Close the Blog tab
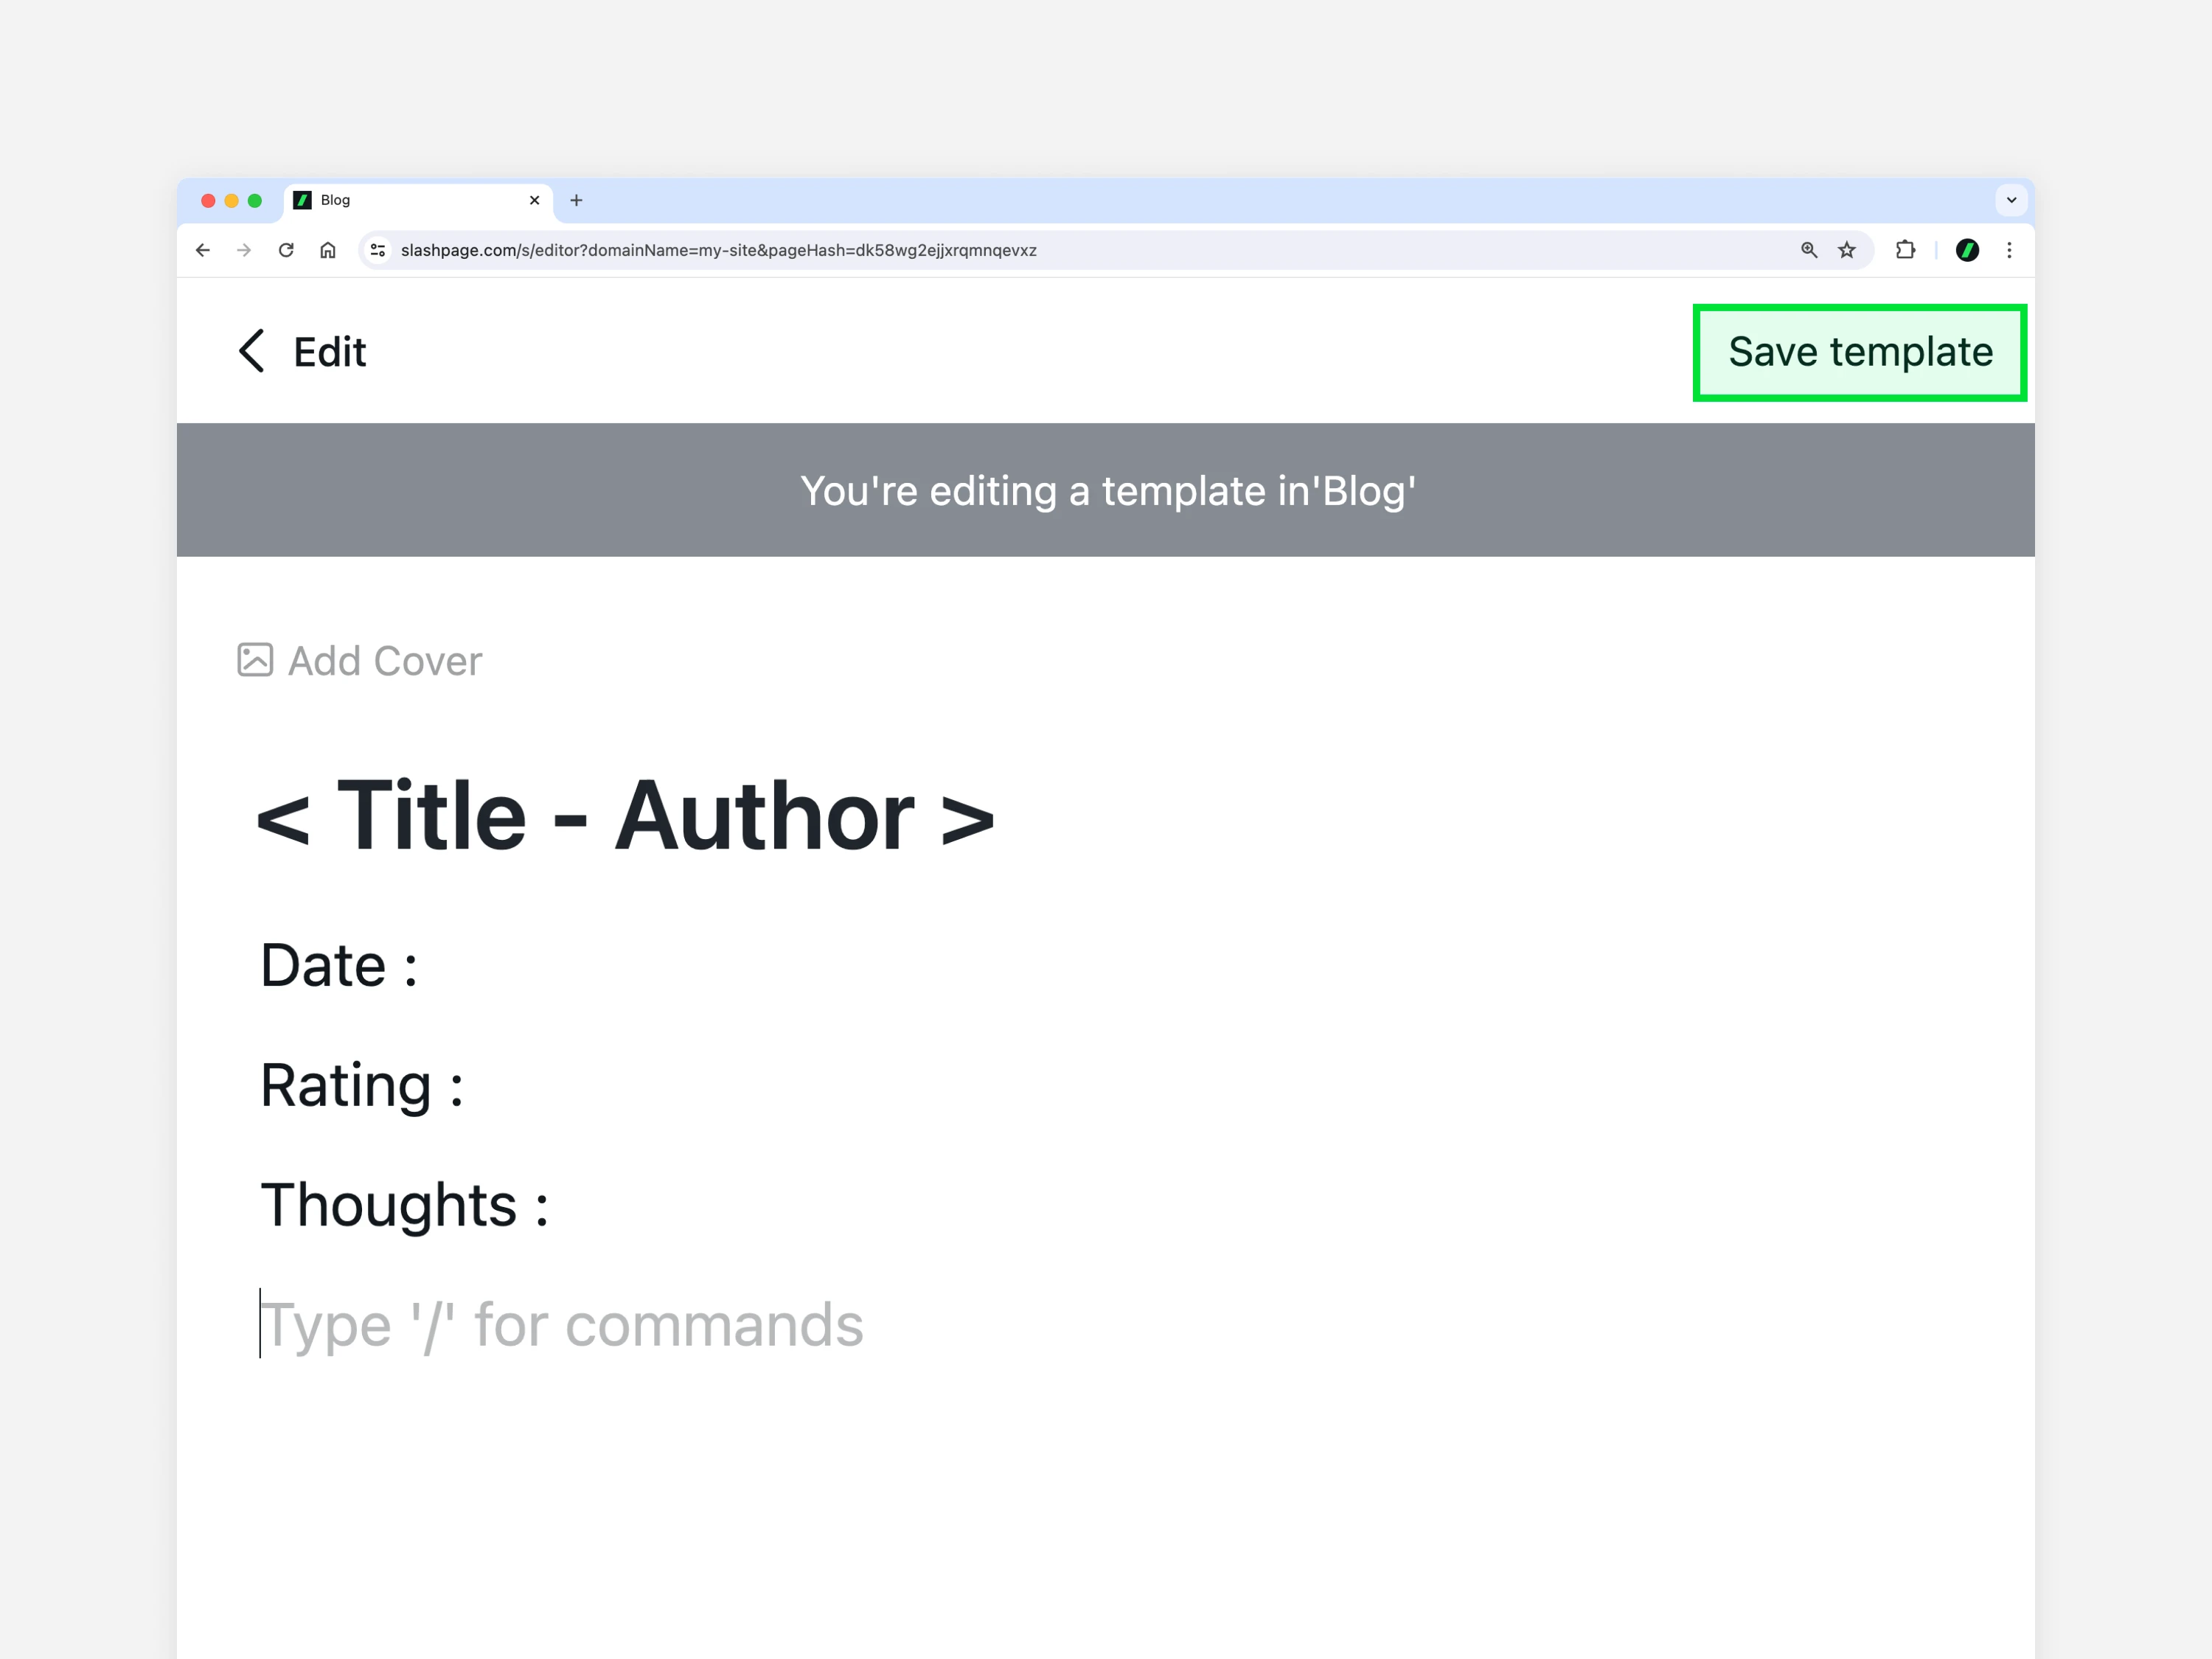 click(534, 200)
